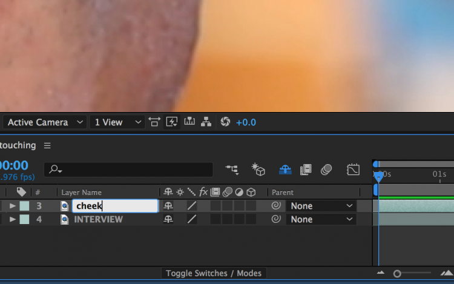Click the Toggle Switches / Modes button

point(214,273)
